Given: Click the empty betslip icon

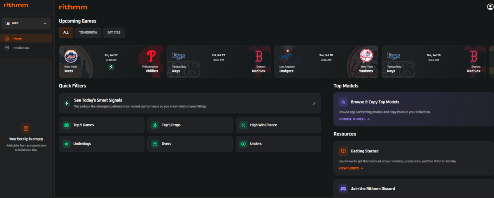Looking at the screenshot, I should pyautogui.click(x=26, y=128).
